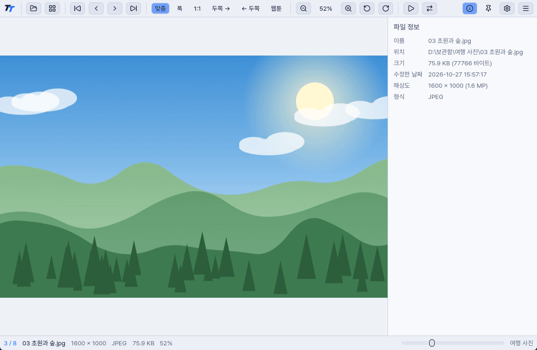Pin the window with the pin icon

[488, 8]
